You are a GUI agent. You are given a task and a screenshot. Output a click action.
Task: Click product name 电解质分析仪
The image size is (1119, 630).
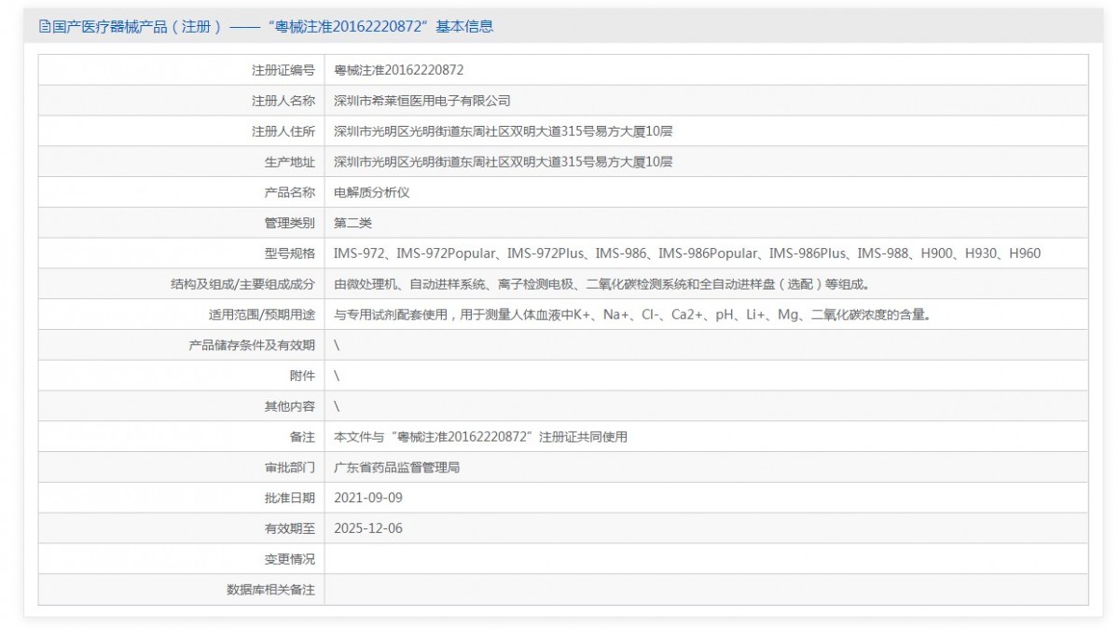(x=371, y=193)
